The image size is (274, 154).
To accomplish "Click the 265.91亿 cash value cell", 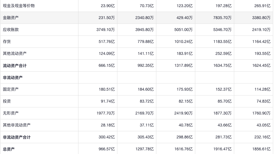I will (262, 6).
